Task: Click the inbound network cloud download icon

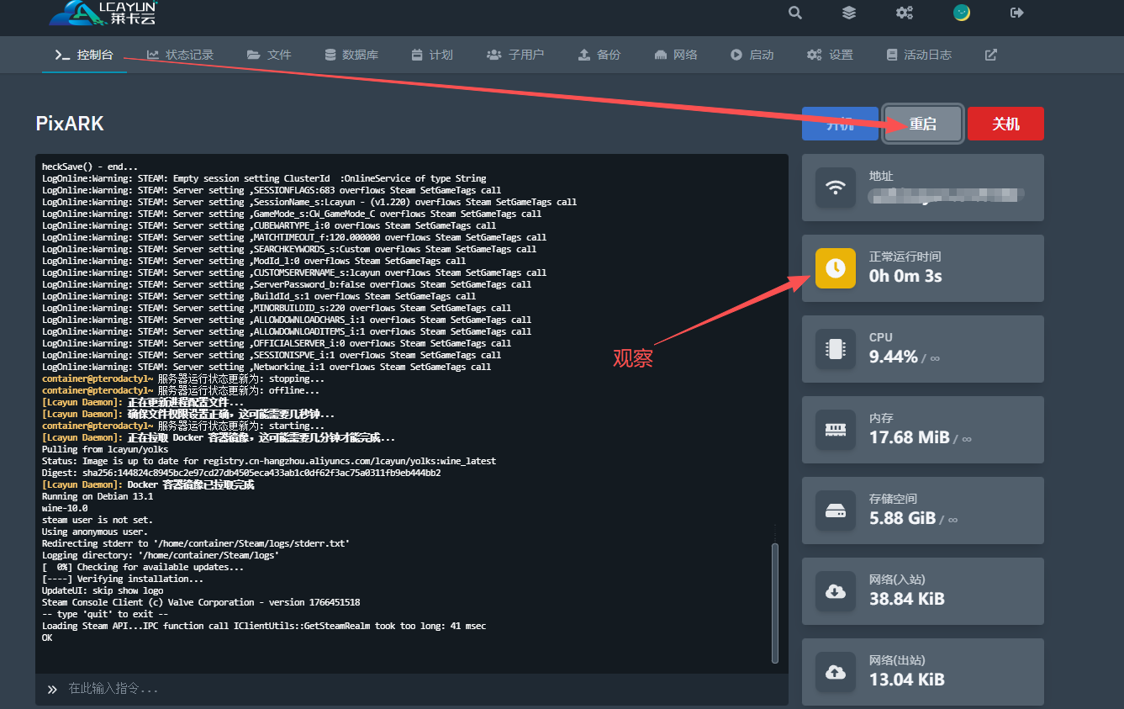Action: (836, 591)
